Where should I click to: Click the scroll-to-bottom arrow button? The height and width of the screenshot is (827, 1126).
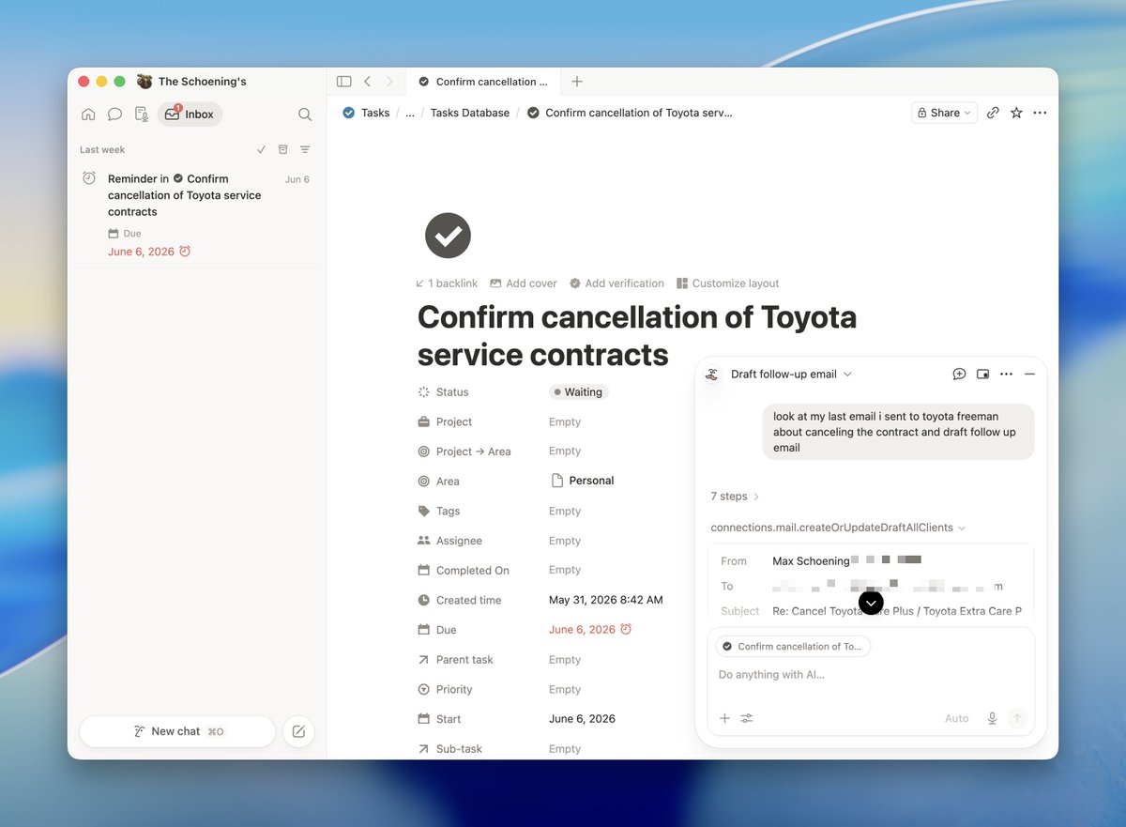(871, 603)
